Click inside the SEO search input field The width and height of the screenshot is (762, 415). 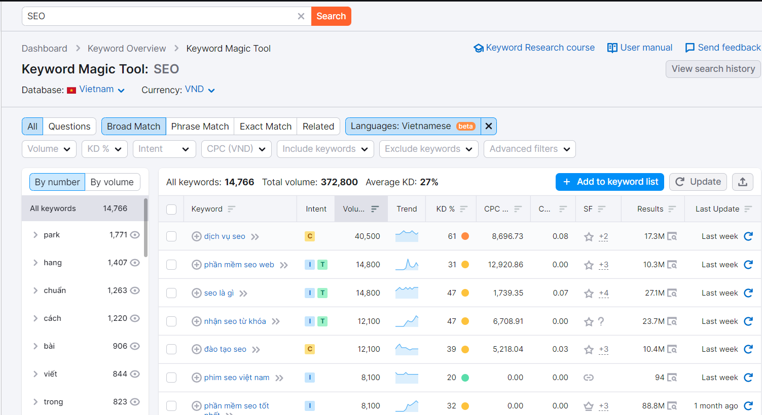[x=152, y=16]
